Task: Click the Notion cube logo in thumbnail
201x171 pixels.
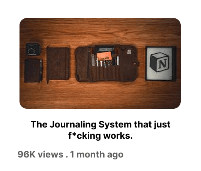Action: [x=159, y=62]
